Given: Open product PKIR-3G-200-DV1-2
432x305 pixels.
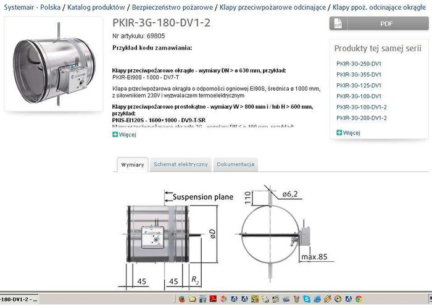Looking at the screenshot, I should [x=362, y=118].
